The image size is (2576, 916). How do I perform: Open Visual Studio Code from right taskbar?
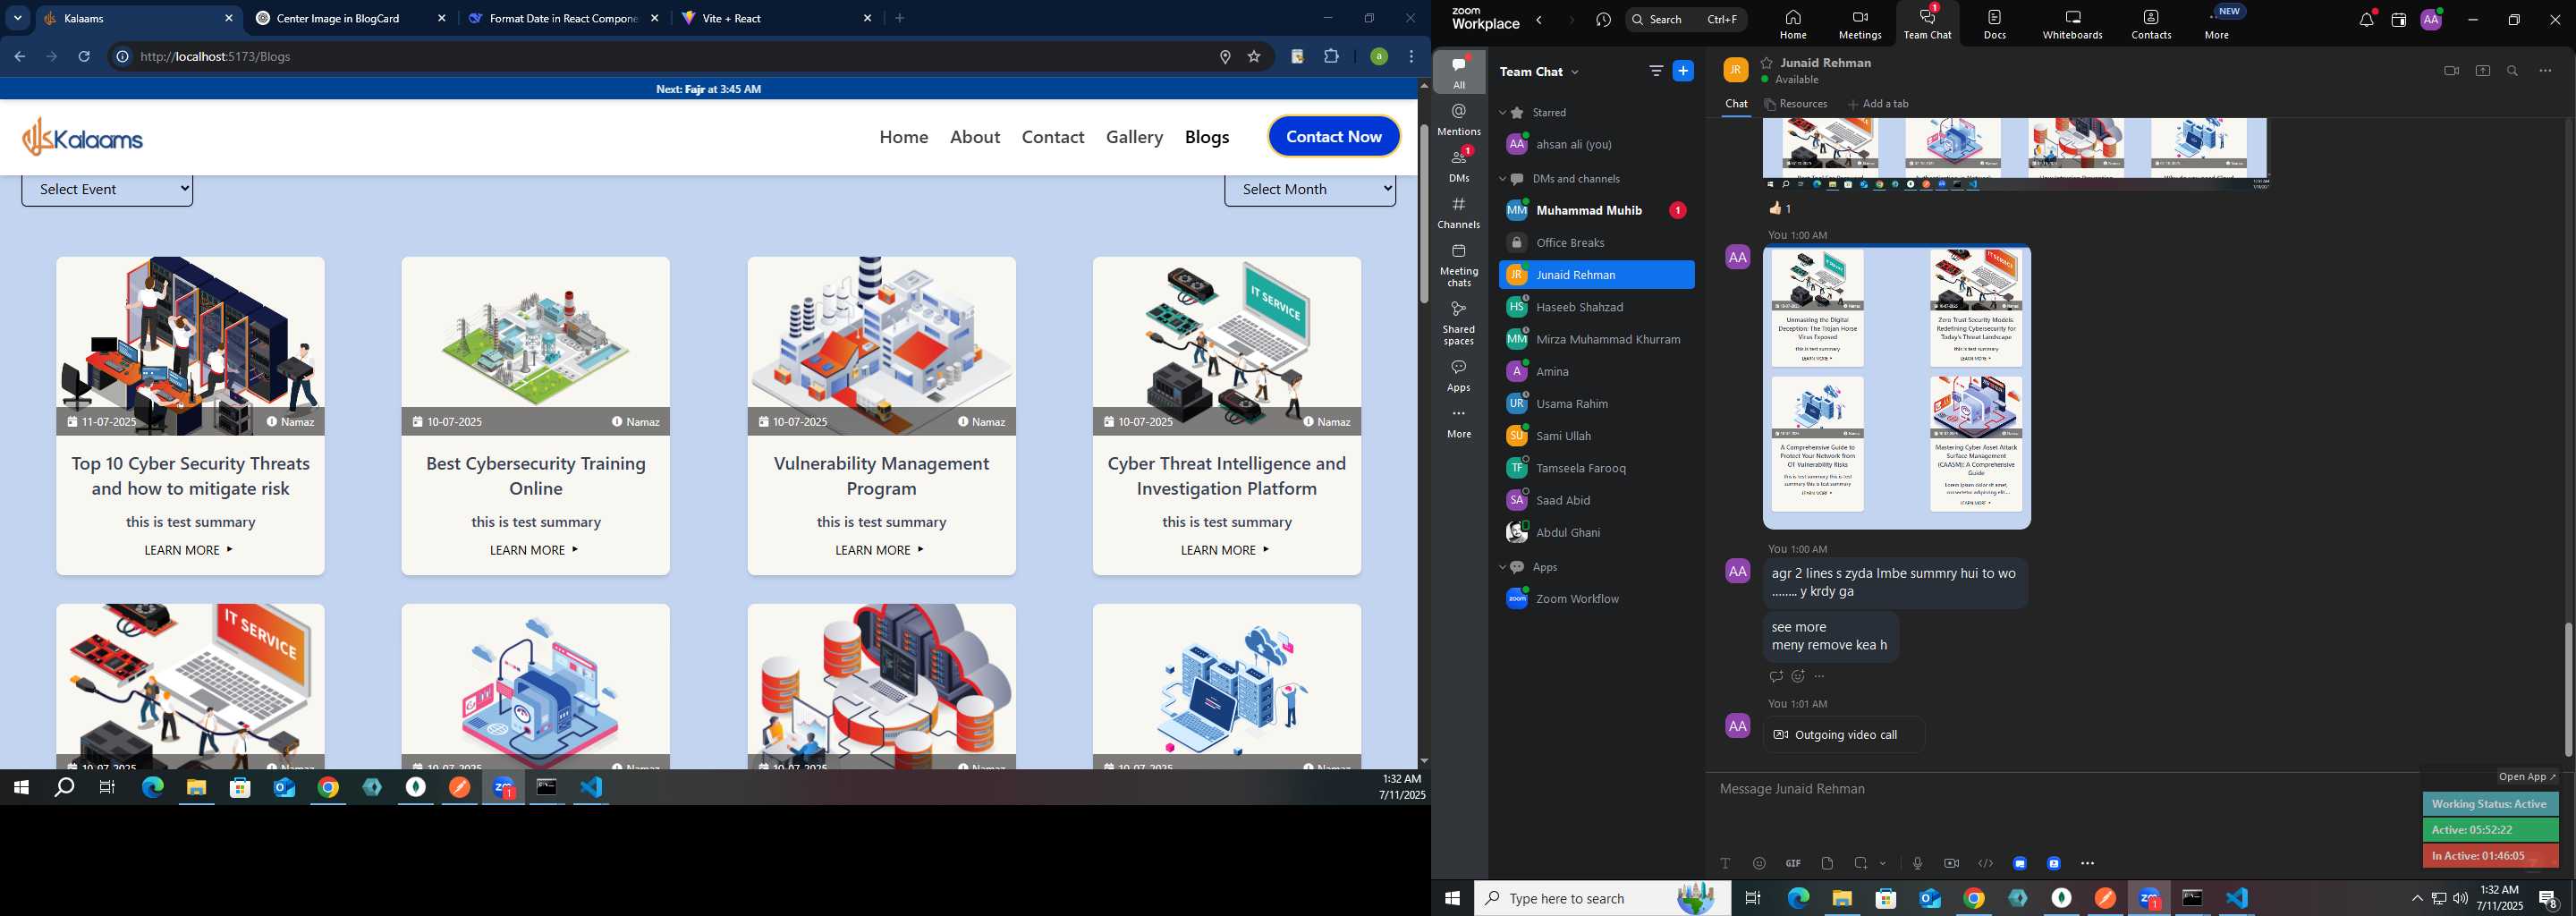2237,898
